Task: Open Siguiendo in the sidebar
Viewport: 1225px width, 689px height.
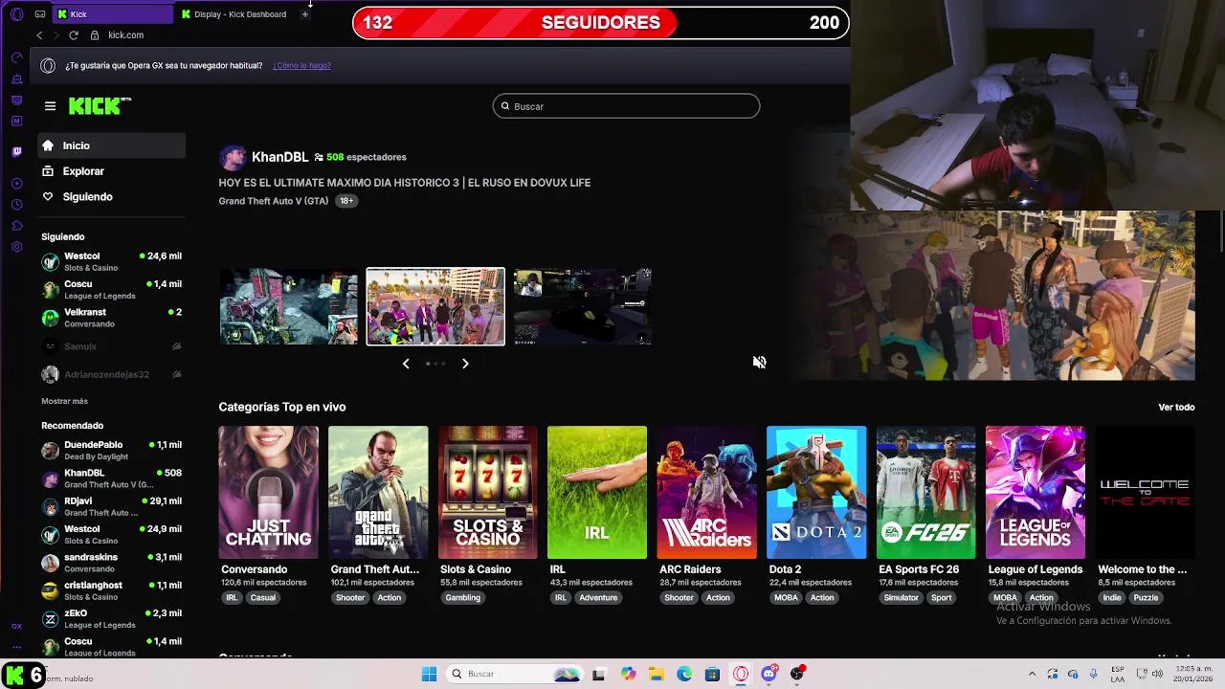Action: click(x=111, y=196)
